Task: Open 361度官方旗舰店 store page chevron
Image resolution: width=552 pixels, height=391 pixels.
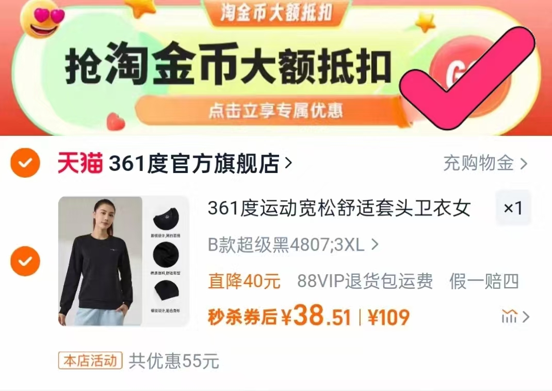Action: (288, 163)
